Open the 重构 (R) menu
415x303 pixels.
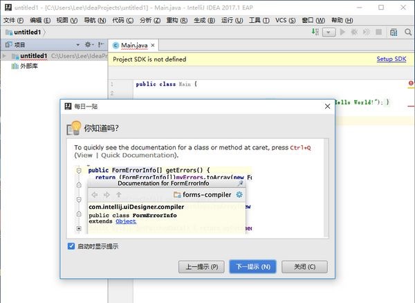coord(177,20)
